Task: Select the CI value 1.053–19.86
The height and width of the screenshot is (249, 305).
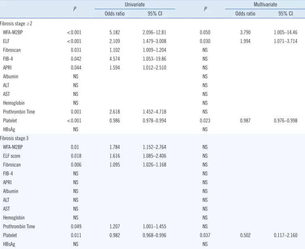Action: click(x=154, y=59)
